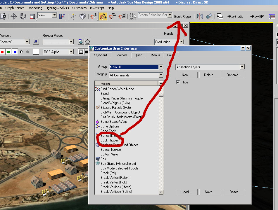Open Edit Named Selection Sets icon
This screenshot has height=210, width=278.
(133, 16)
